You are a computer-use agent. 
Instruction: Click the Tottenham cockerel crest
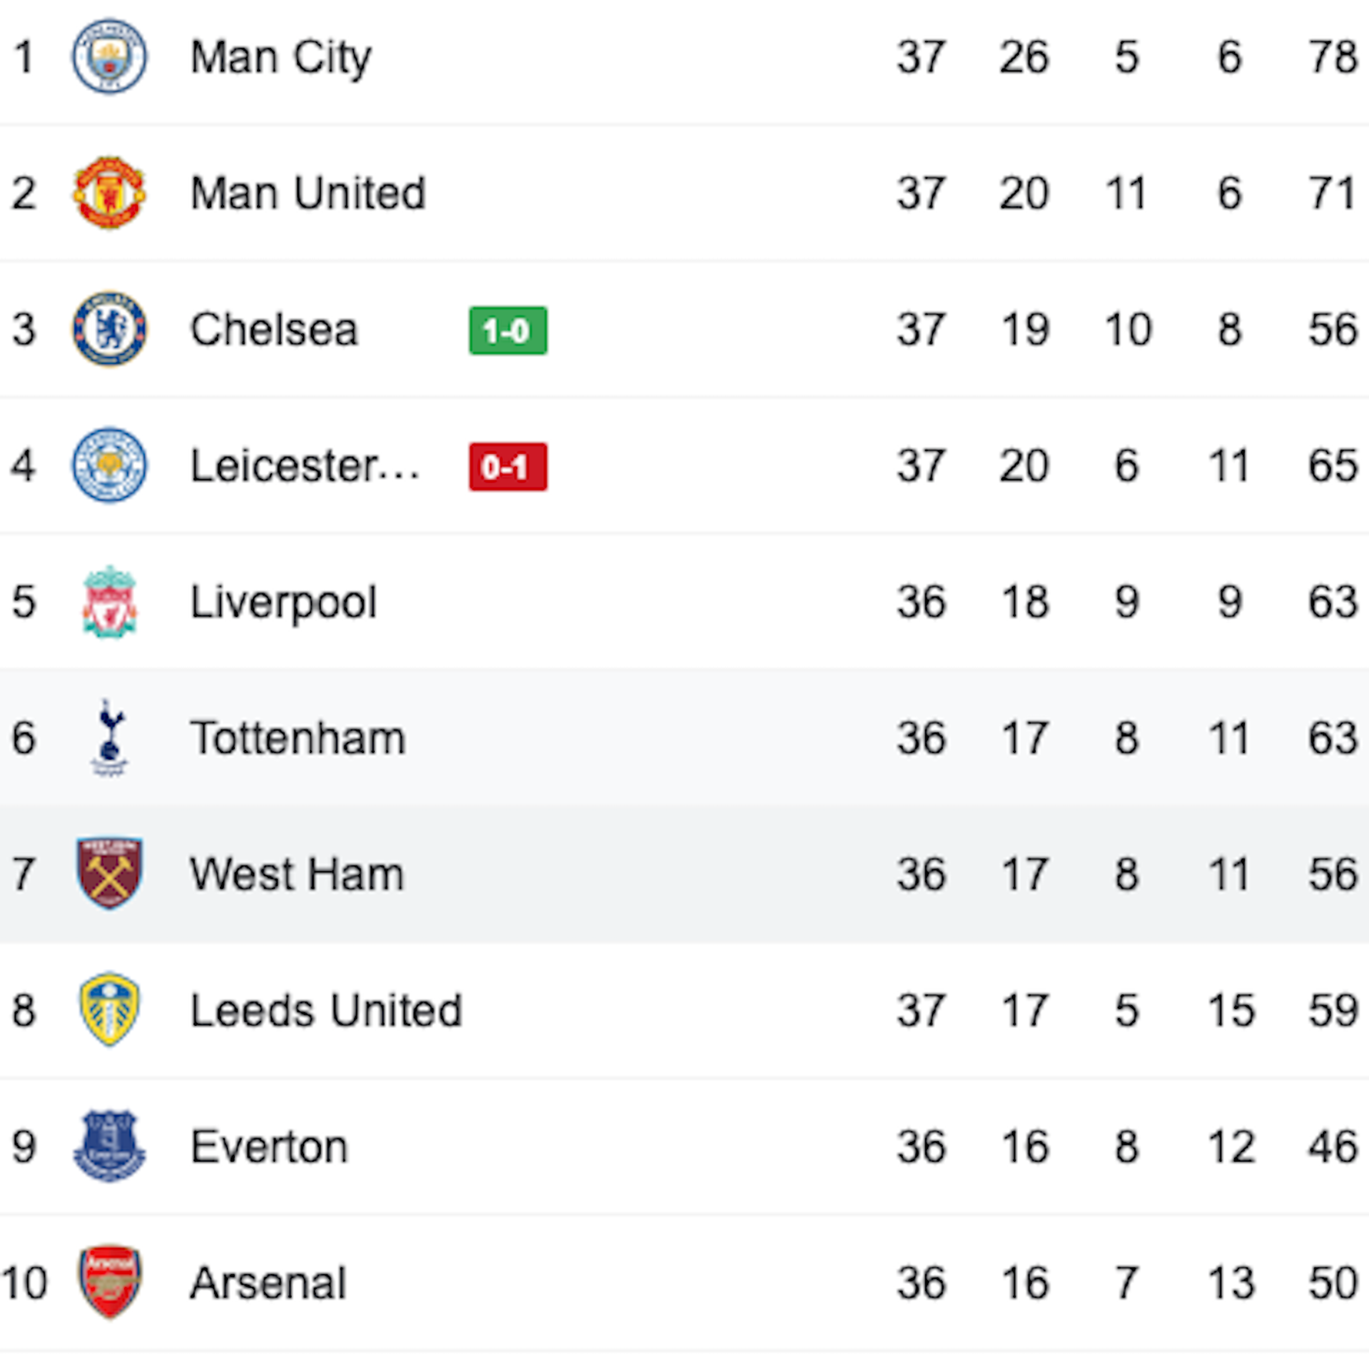[x=110, y=737]
